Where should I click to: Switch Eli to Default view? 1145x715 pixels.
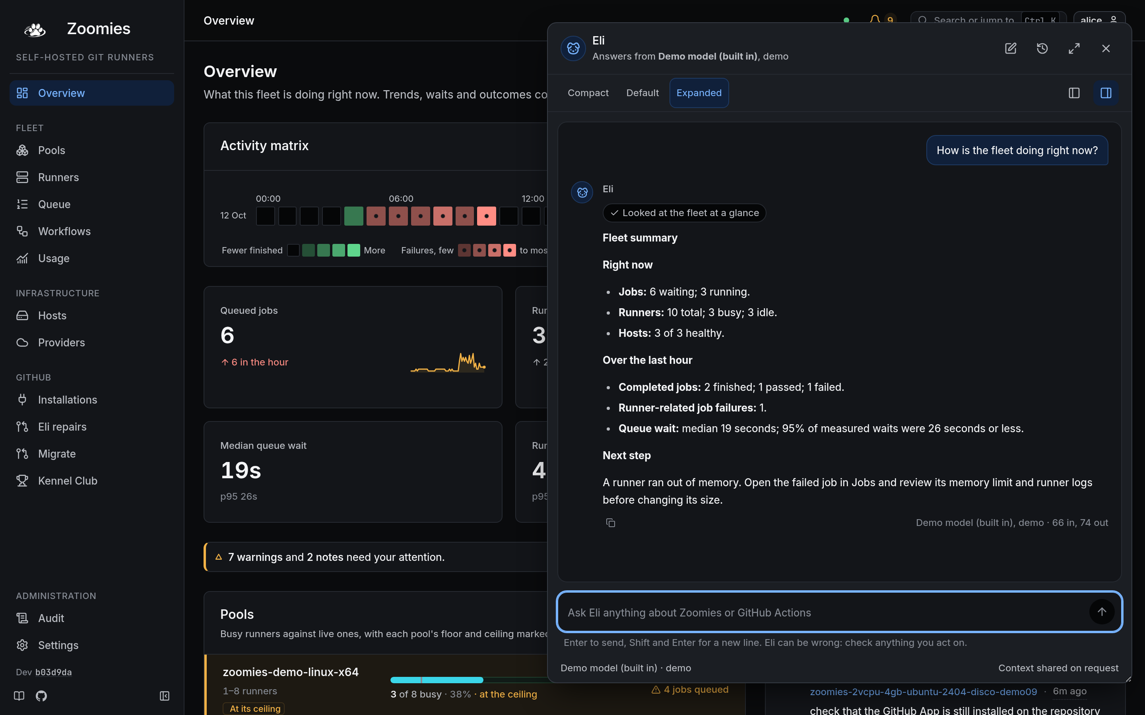(x=642, y=93)
